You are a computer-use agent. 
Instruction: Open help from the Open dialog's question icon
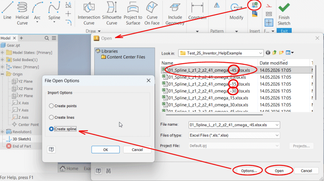click(x=99, y=171)
